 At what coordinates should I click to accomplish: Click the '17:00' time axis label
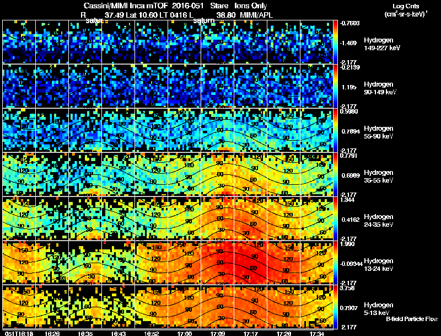coord(185,333)
